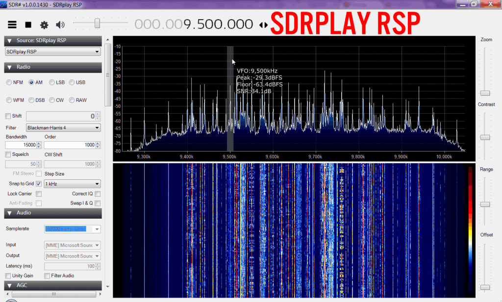Image resolution: width=502 pixels, height=302 pixels.
Task: Click the scroll down arrow of left panel
Action: (108, 287)
